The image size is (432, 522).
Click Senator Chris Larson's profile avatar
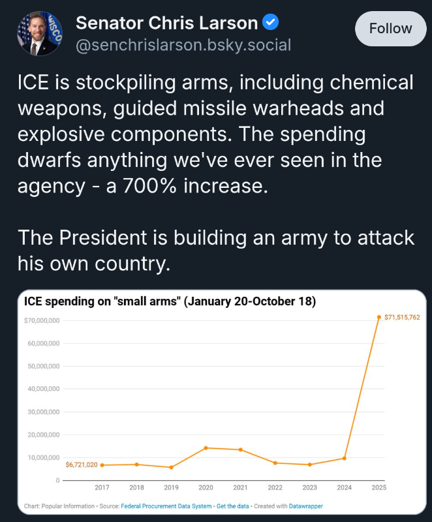tap(40, 33)
